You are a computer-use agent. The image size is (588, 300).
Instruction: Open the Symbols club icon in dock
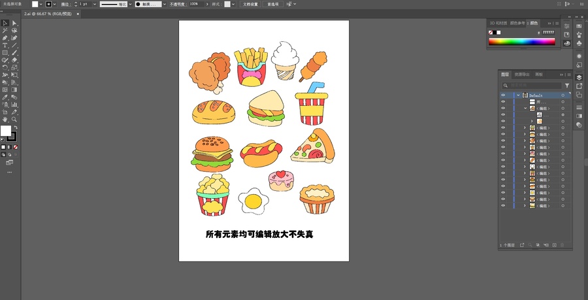coord(579,43)
